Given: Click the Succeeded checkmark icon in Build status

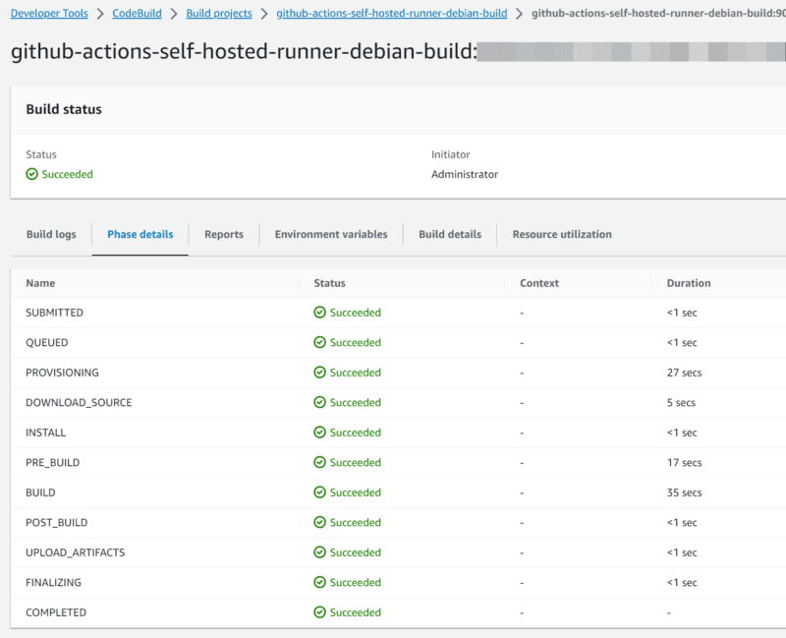Looking at the screenshot, I should coord(32,174).
